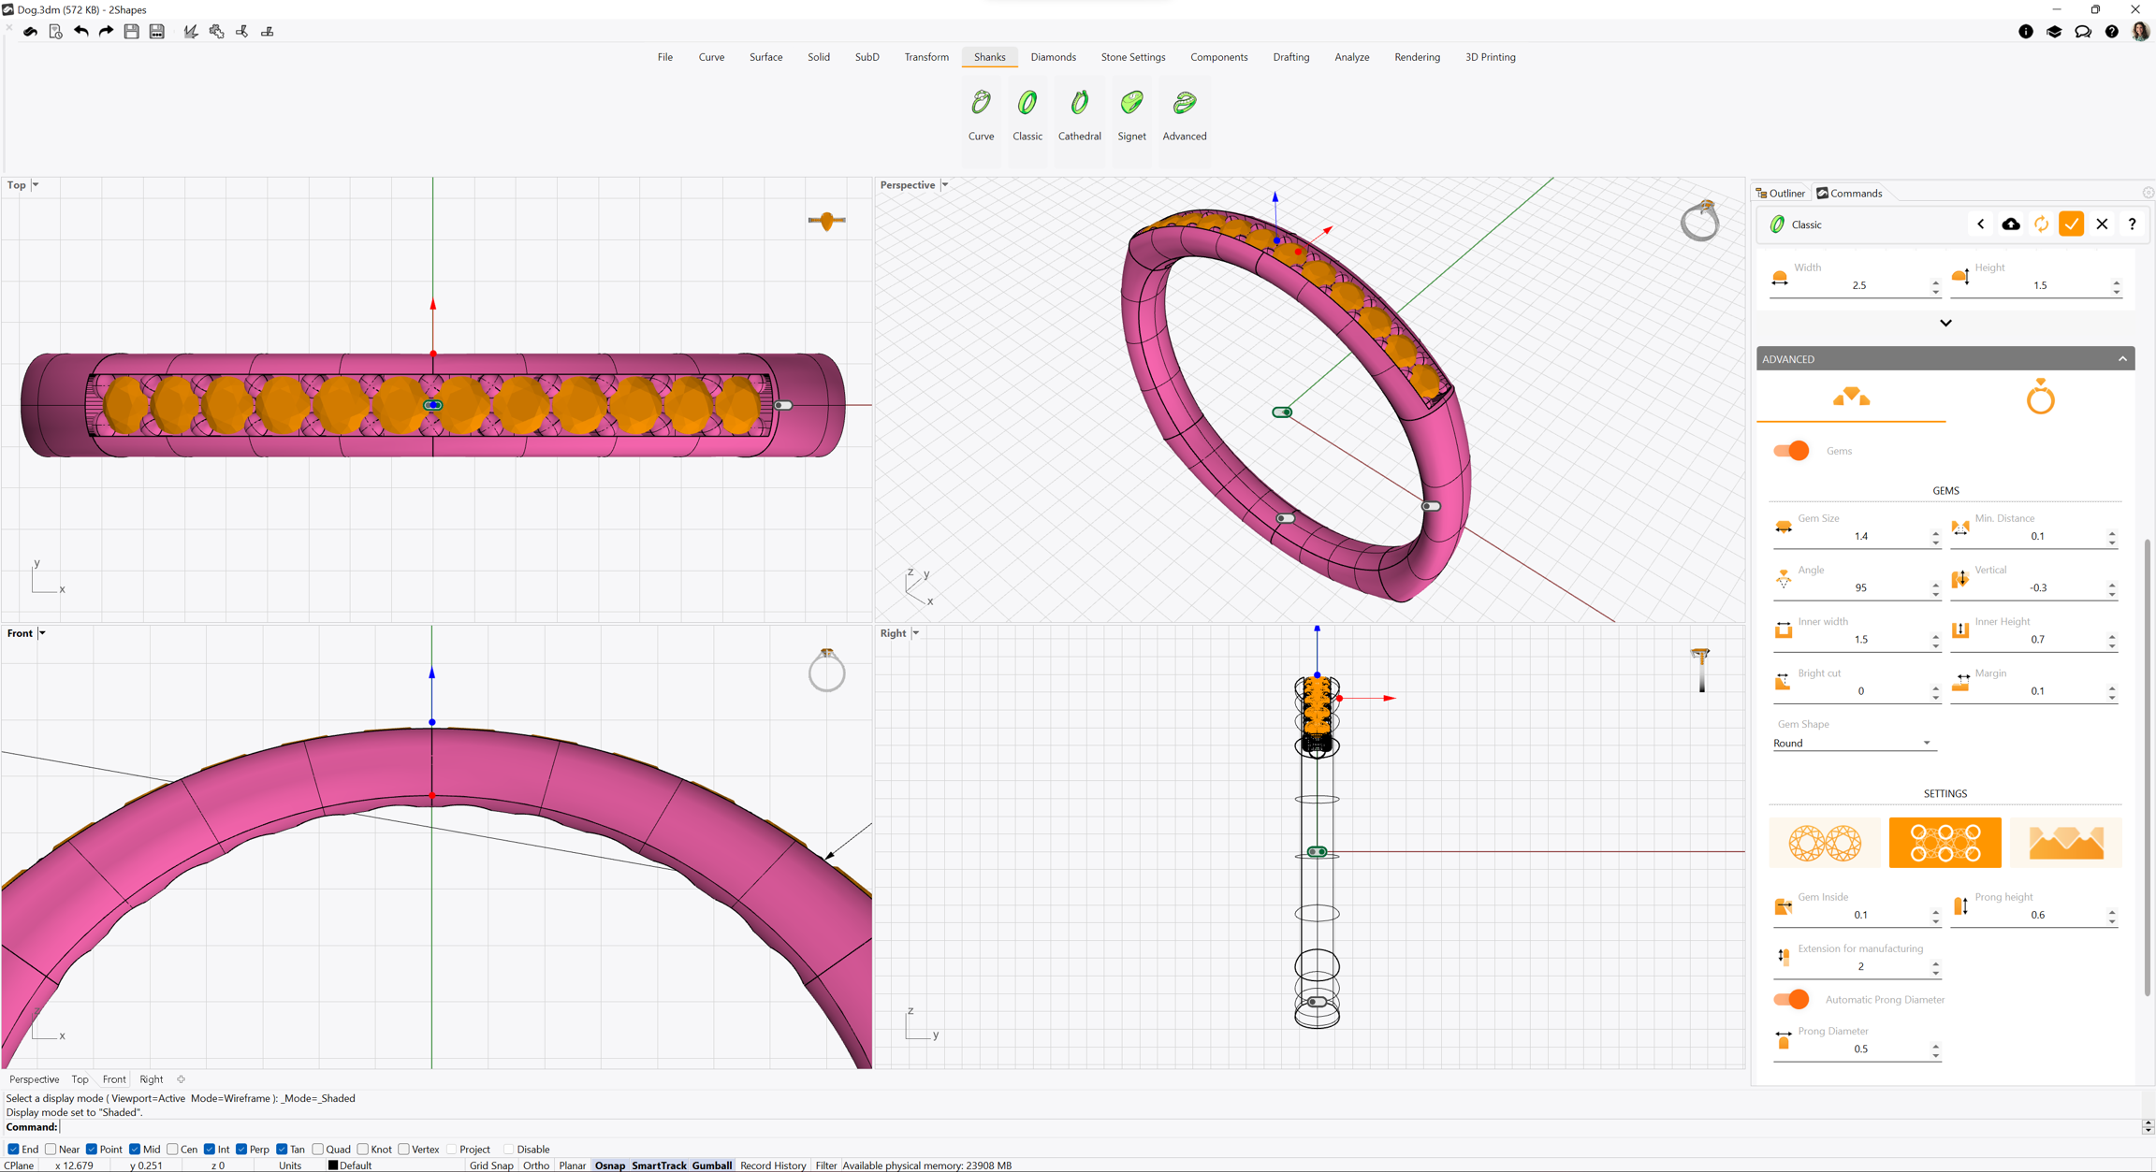Click the cloud upload icon
Viewport: 2156px width, 1172px height.
tap(2010, 224)
